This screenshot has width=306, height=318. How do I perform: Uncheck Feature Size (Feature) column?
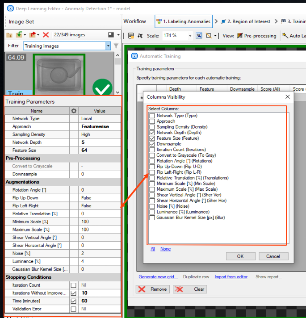tap(152, 138)
